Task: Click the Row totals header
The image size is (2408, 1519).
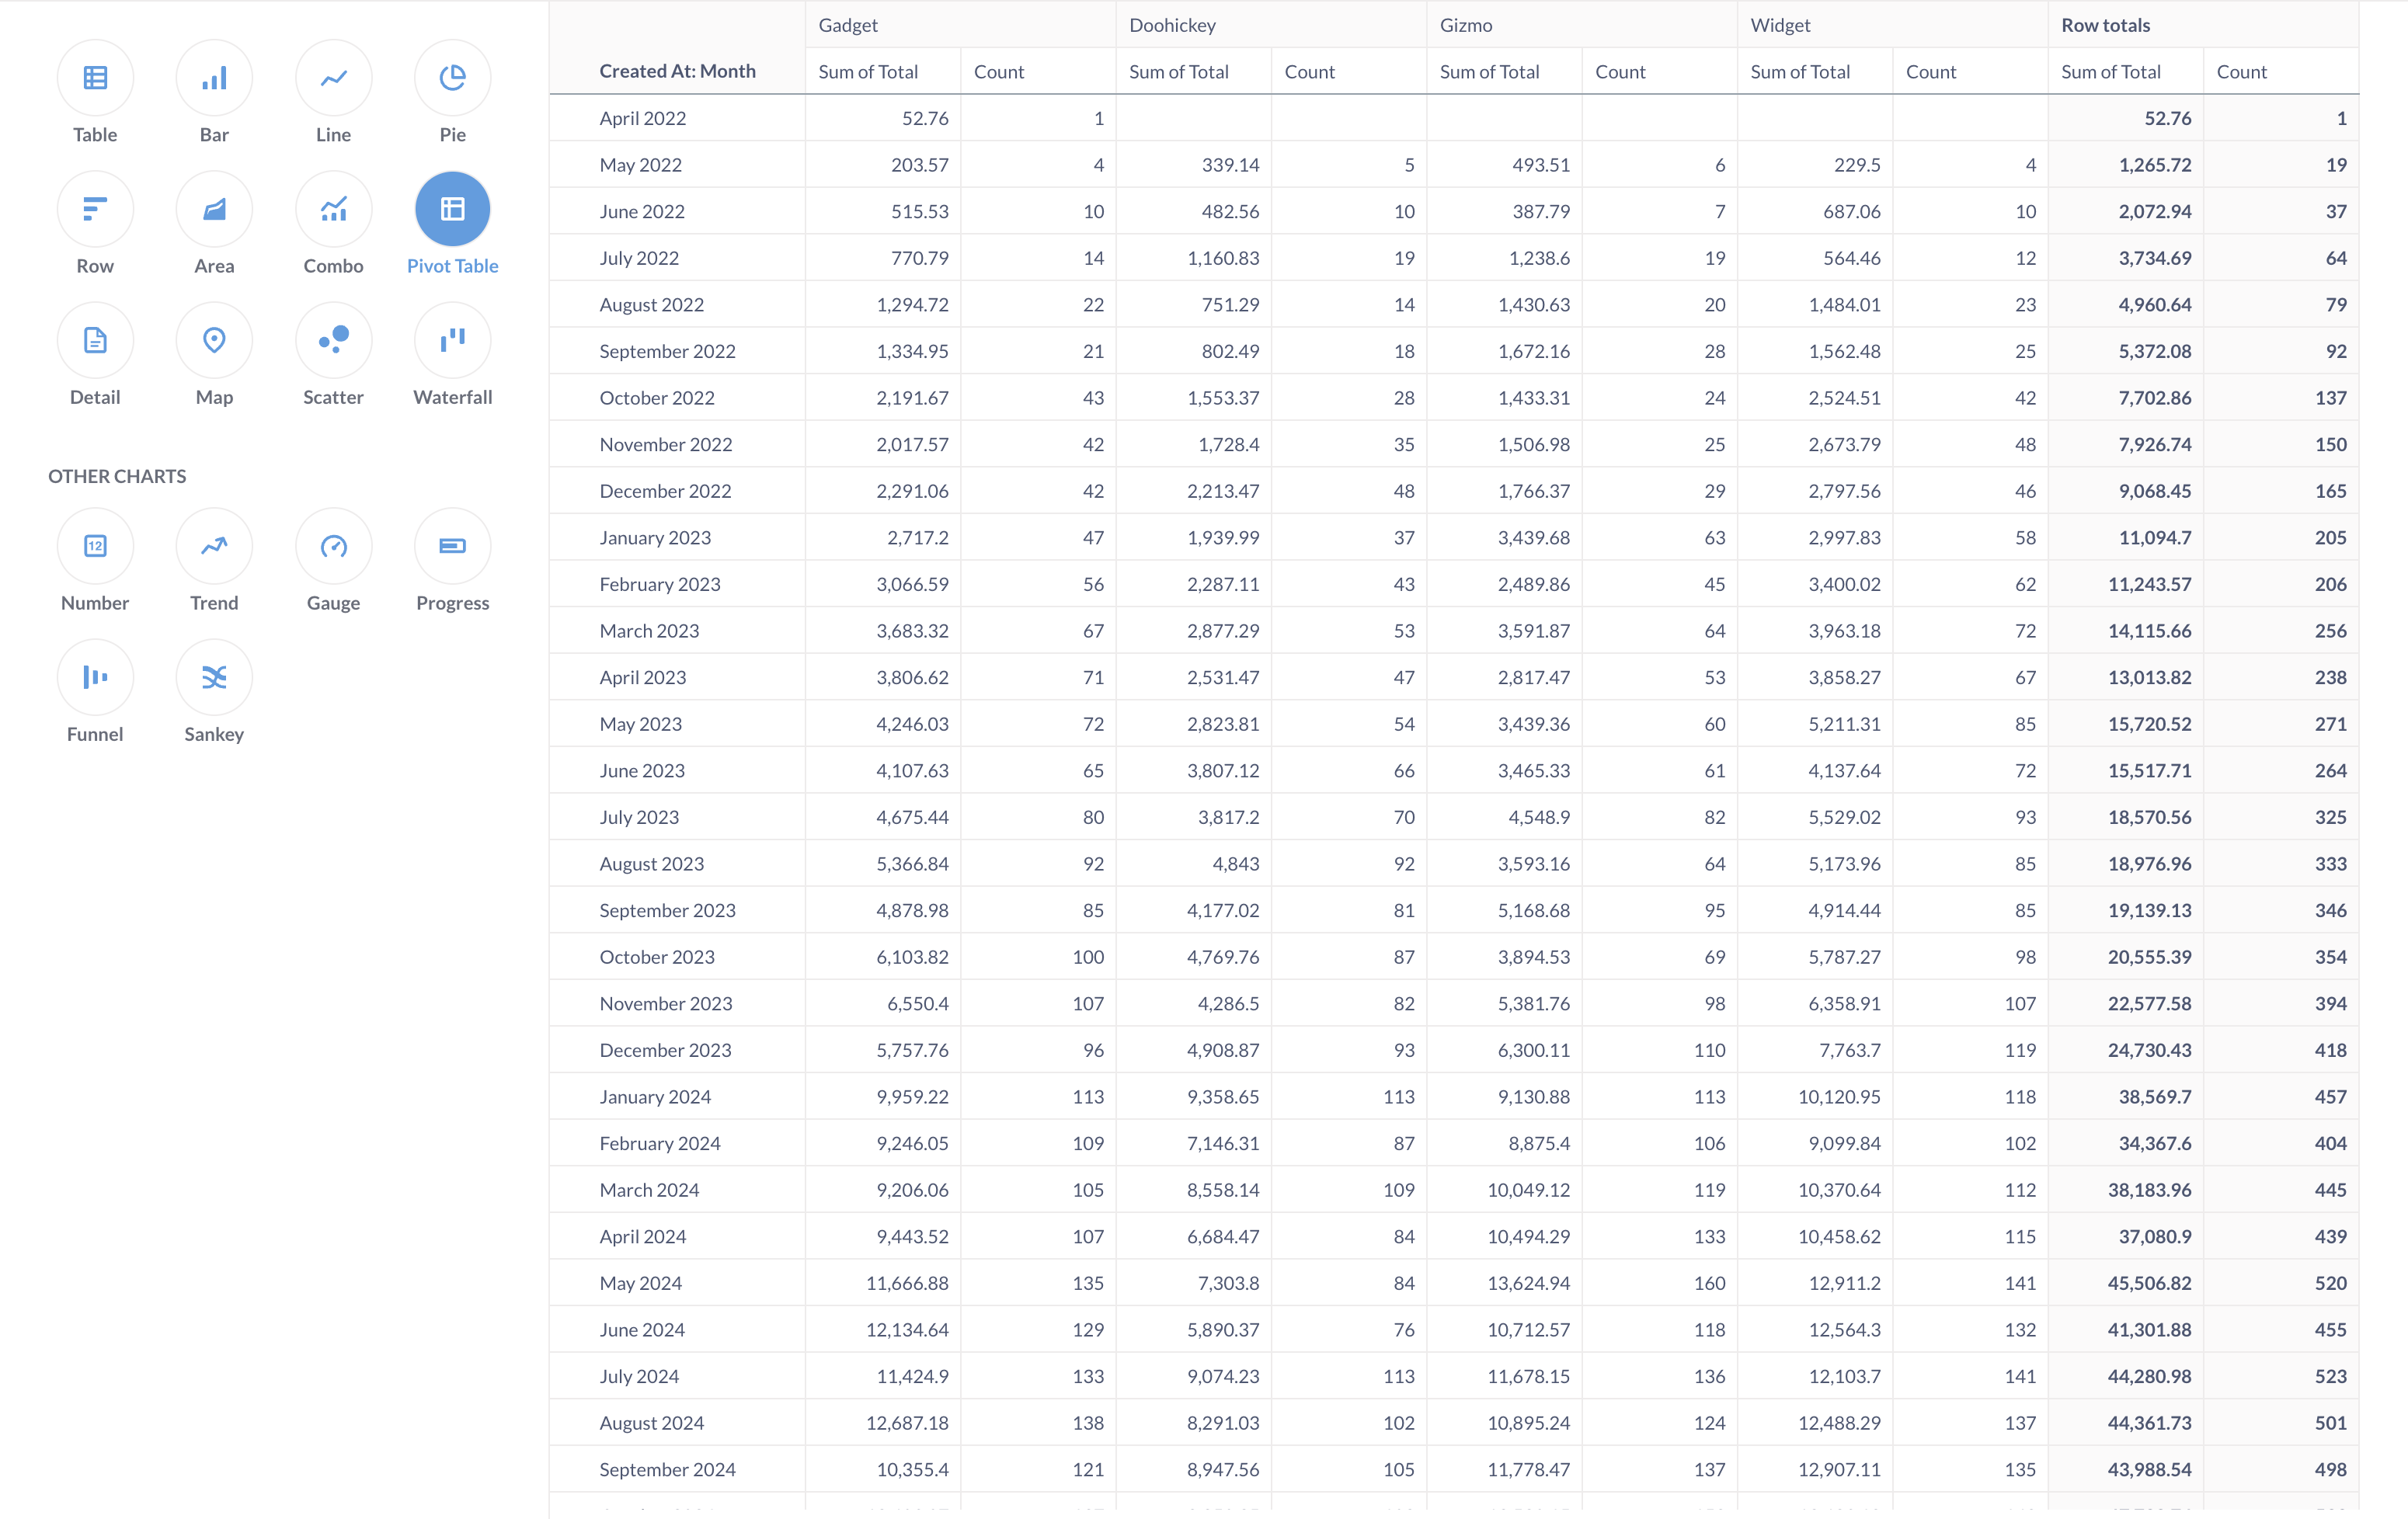Action: 2104,25
